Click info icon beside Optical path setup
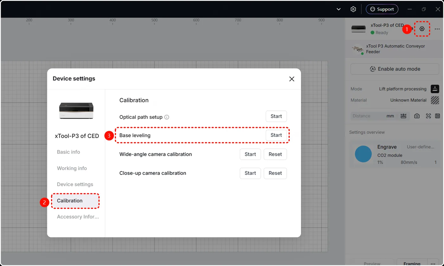 pyautogui.click(x=167, y=117)
